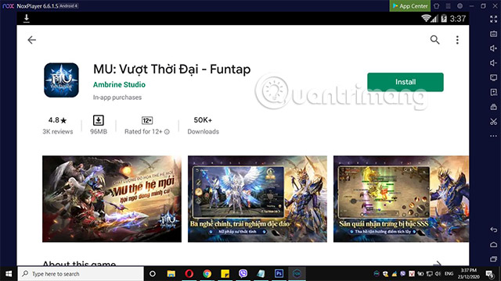Open File Explorer from taskbar
The width and height of the screenshot is (501, 281).
coord(171,274)
